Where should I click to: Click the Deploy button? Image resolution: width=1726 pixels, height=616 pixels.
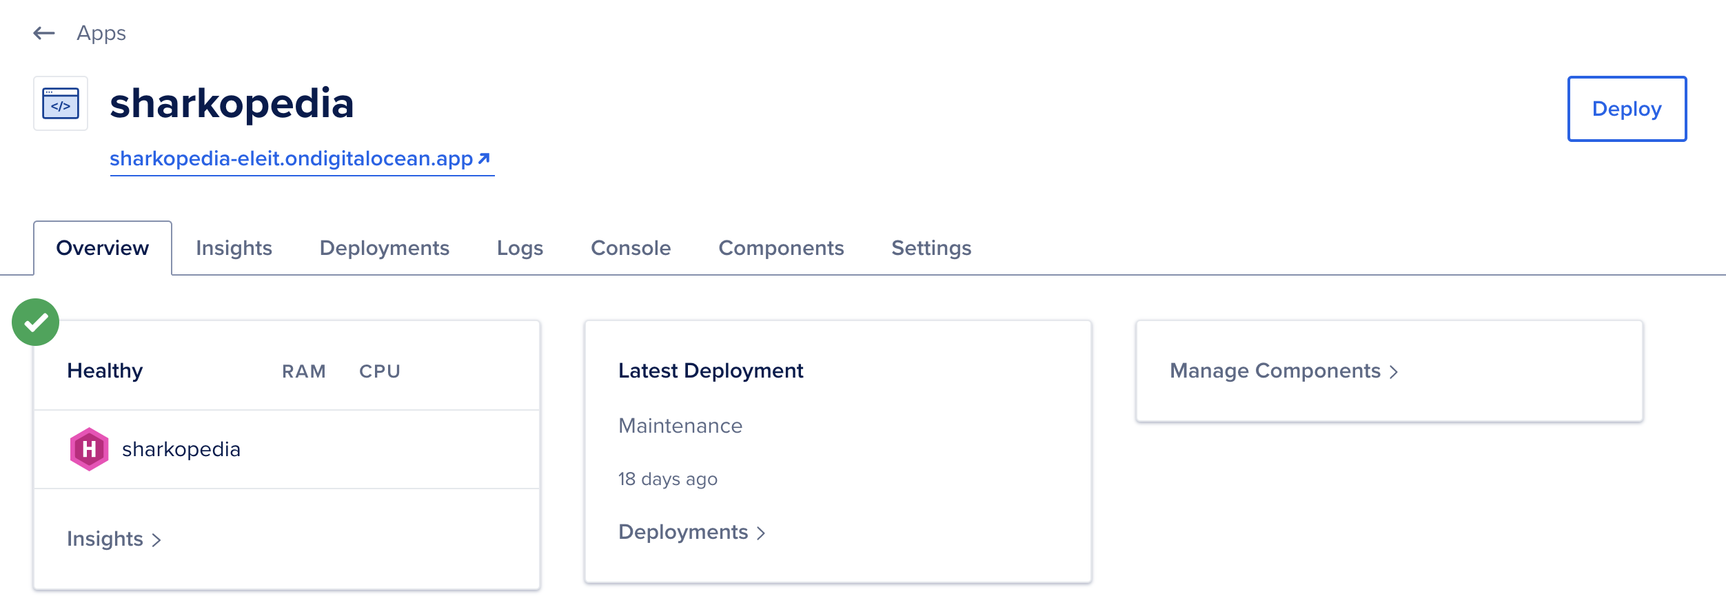1627,109
